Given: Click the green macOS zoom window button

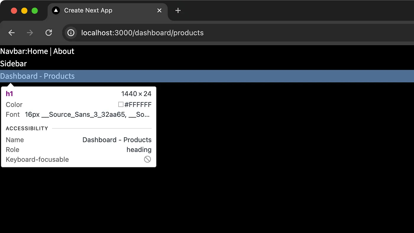Looking at the screenshot, I should pos(35,10).
